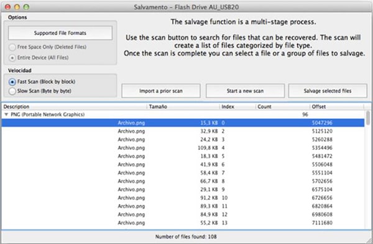
Task: Select Archivo.png row sized 109,8 KB
Action: tap(183, 148)
